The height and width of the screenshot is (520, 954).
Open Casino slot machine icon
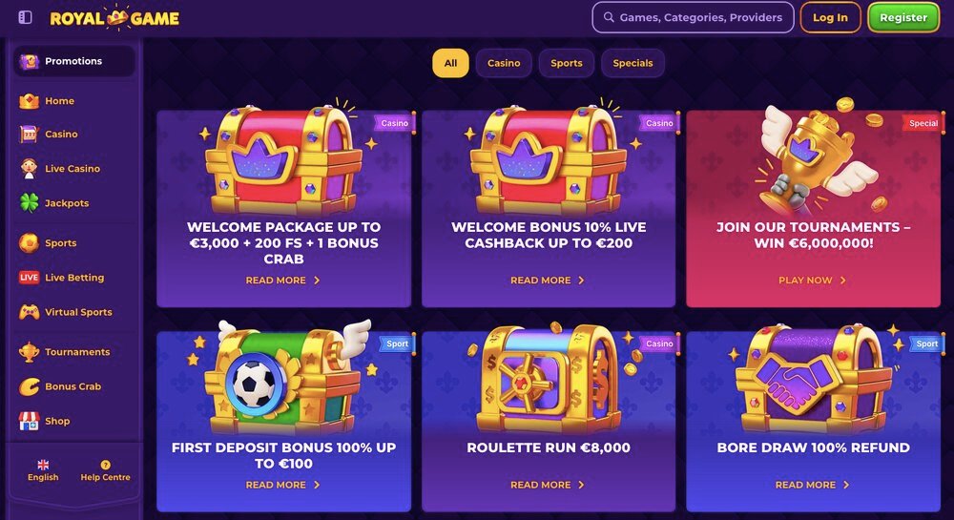pyautogui.click(x=29, y=134)
